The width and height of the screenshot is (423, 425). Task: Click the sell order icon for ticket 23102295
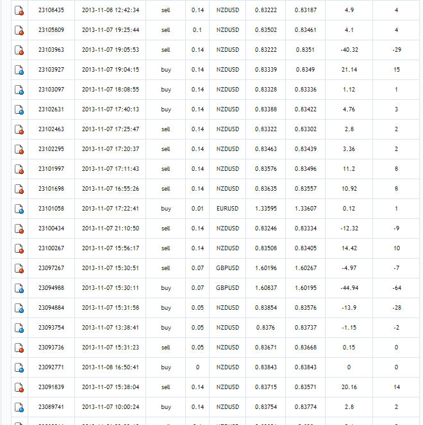pos(19,149)
